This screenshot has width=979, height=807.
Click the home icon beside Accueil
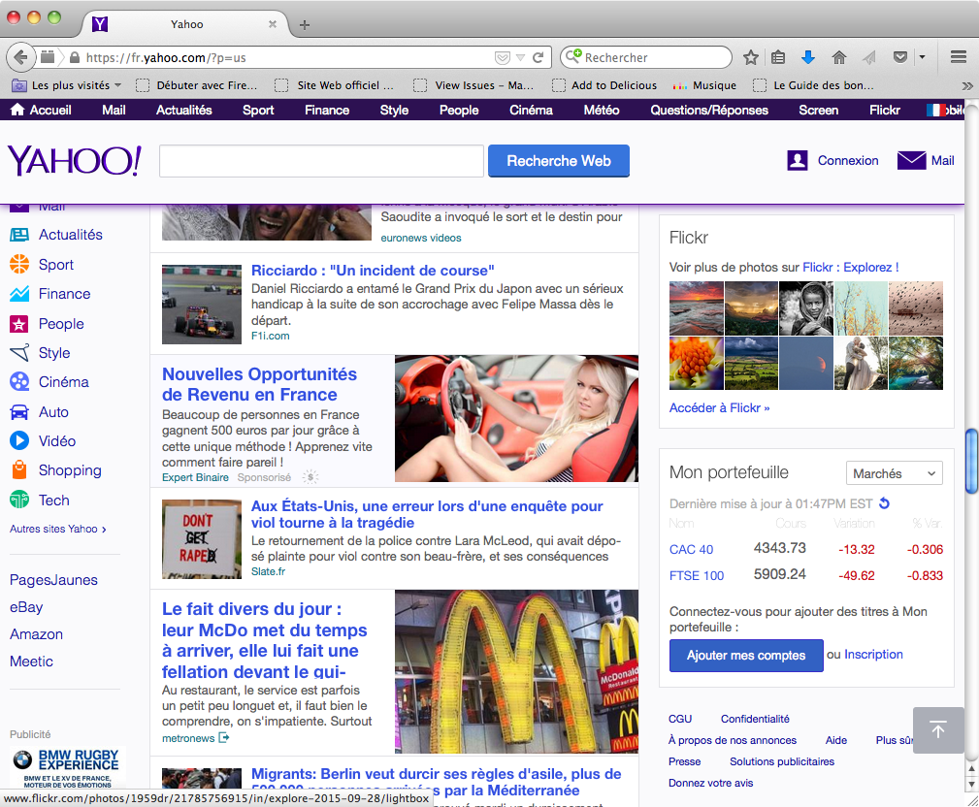coord(17,110)
